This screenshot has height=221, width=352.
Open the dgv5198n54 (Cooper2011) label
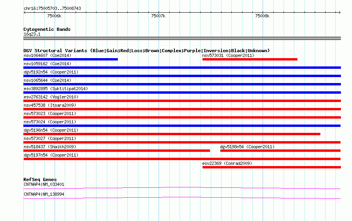coord(247,147)
